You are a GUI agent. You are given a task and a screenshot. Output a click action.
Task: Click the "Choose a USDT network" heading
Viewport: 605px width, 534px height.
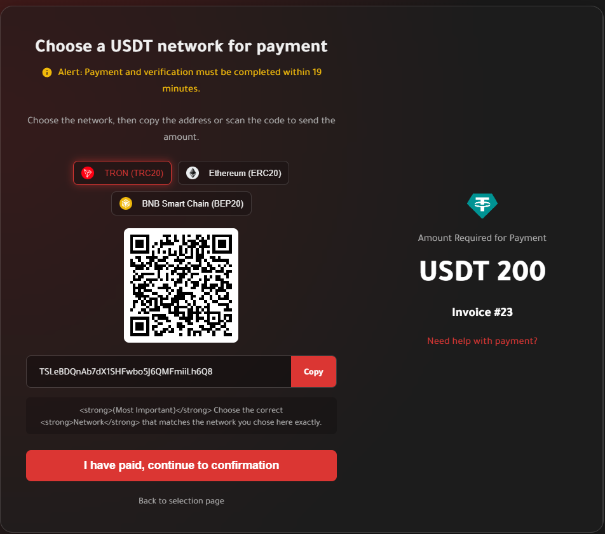tap(181, 46)
